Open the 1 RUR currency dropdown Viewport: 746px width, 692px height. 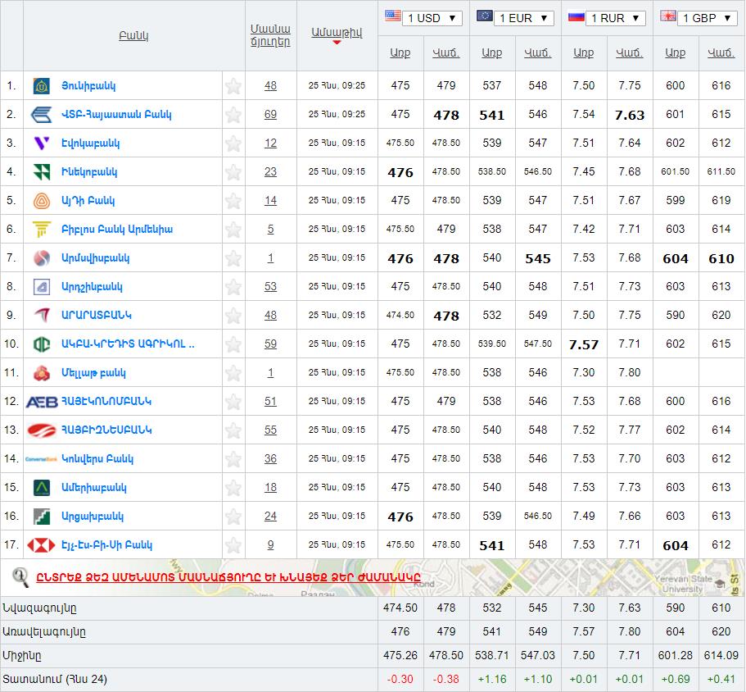(615, 18)
